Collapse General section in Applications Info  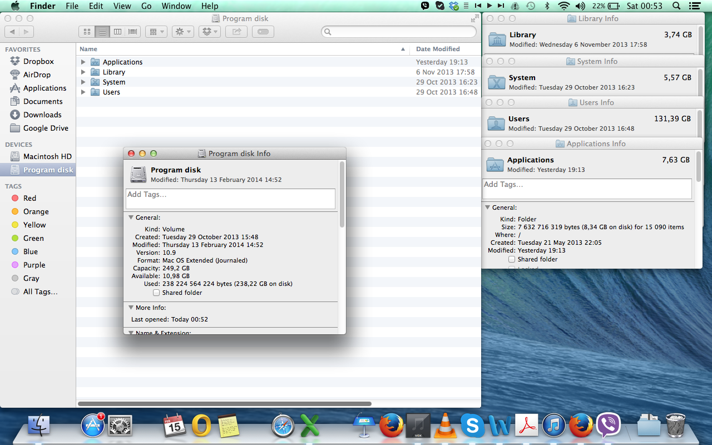coord(487,207)
